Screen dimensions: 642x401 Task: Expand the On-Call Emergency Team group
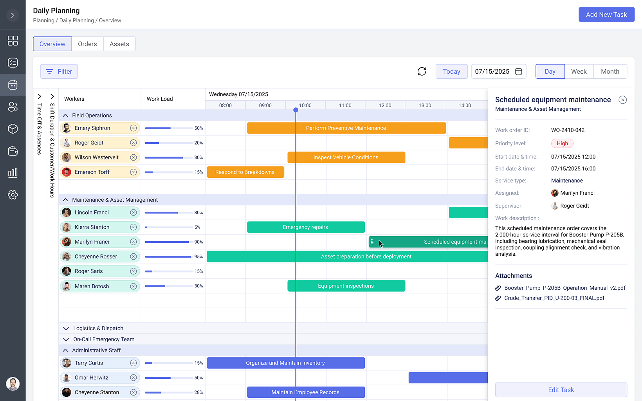click(66, 340)
